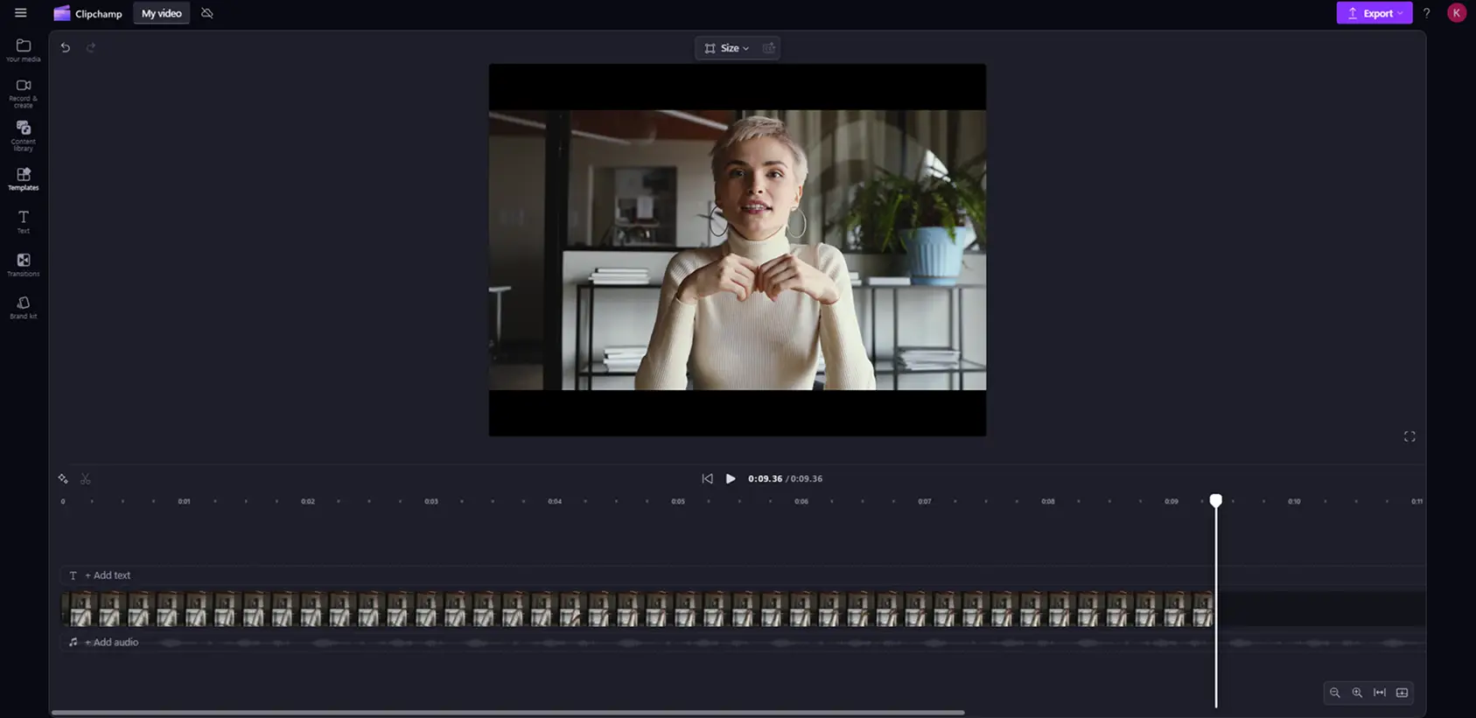The image size is (1476, 718).
Task: Toggle fullscreen preview mode
Action: tap(1410, 436)
